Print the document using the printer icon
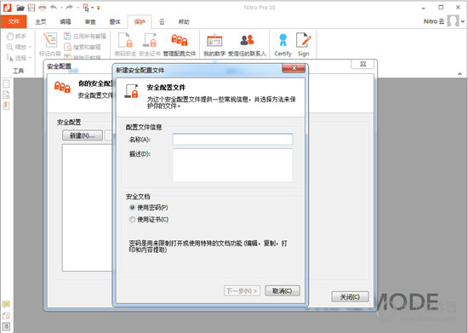Viewport: 468px width, 333px height. point(43,8)
